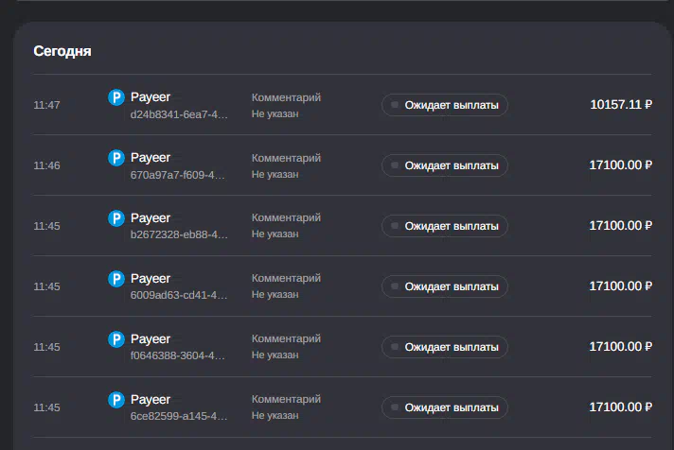674x450 pixels.
Task: Click the 17100.00 ₽ amount in 6ce82599 row
Action: coord(621,407)
